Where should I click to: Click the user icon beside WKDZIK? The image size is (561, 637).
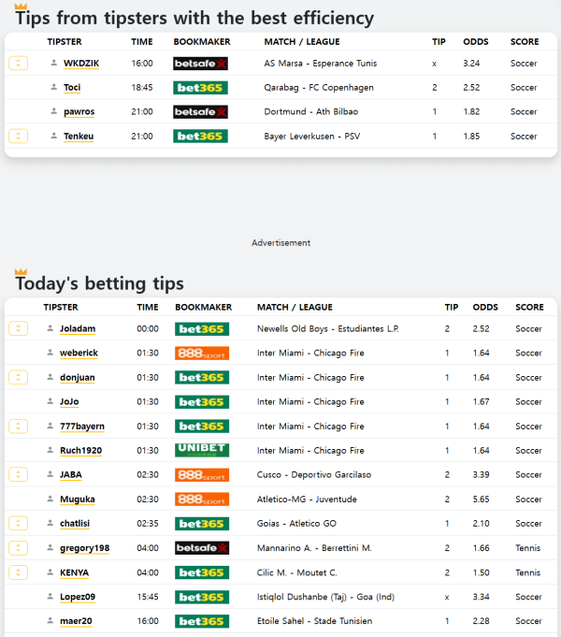[54, 63]
